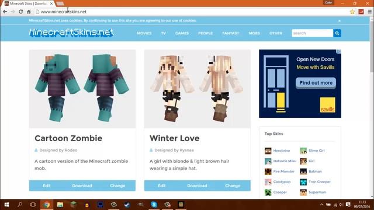Click the Creeper skin face icon

[268, 192]
